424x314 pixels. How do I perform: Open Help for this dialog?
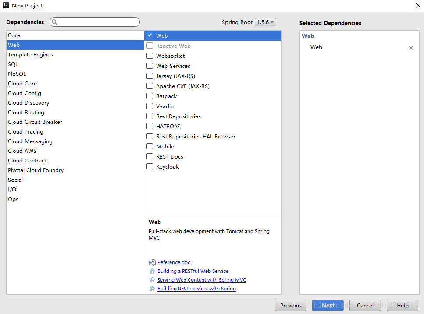403,305
